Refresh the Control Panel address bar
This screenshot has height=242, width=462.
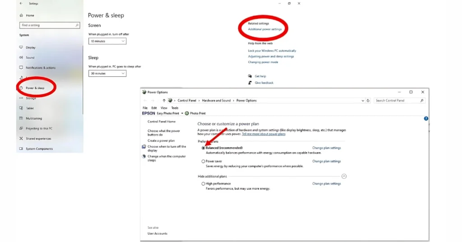pos(368,101)
